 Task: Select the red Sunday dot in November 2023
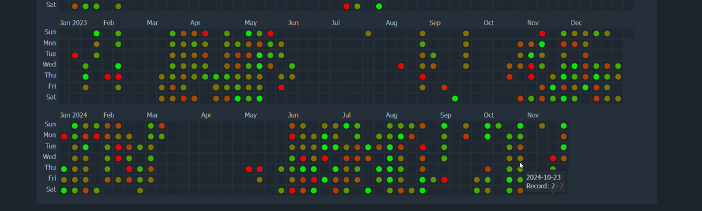pos(542,33)
